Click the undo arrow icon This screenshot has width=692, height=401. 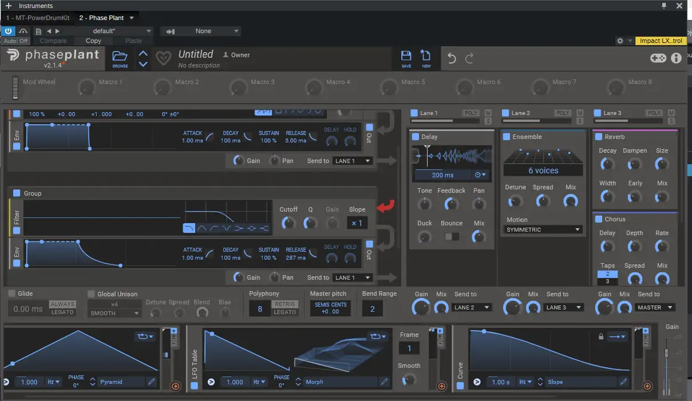452,58
